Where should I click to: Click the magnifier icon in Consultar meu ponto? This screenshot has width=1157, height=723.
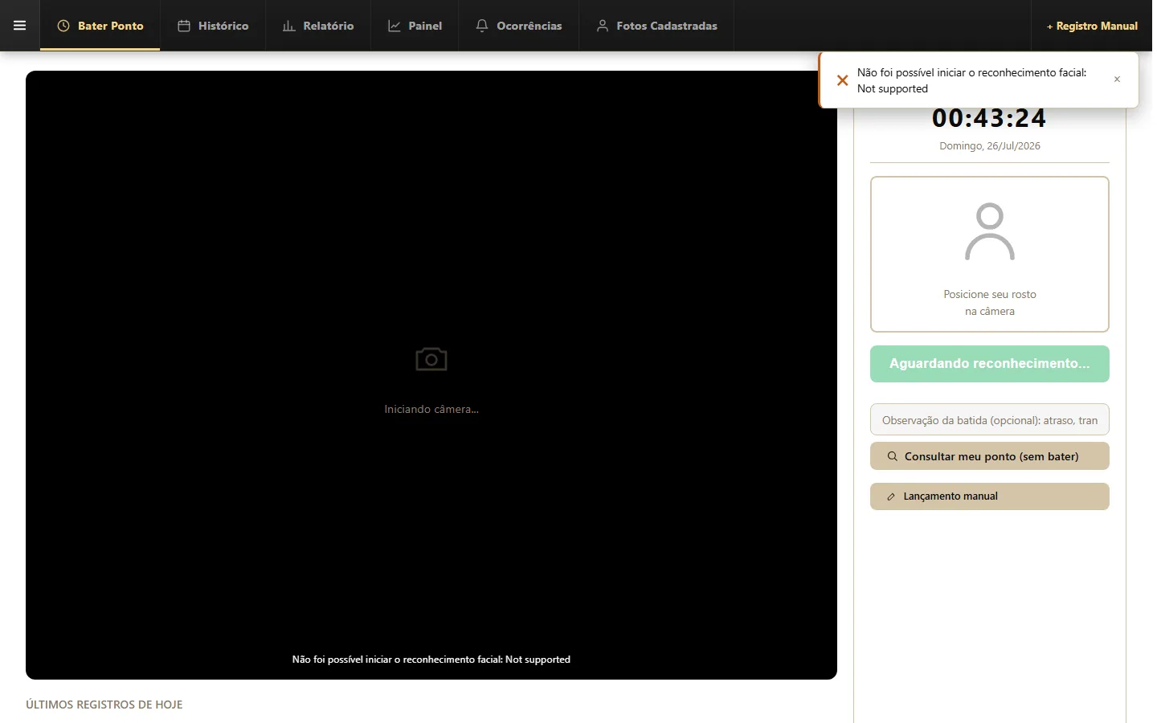(x=893, y=456)
